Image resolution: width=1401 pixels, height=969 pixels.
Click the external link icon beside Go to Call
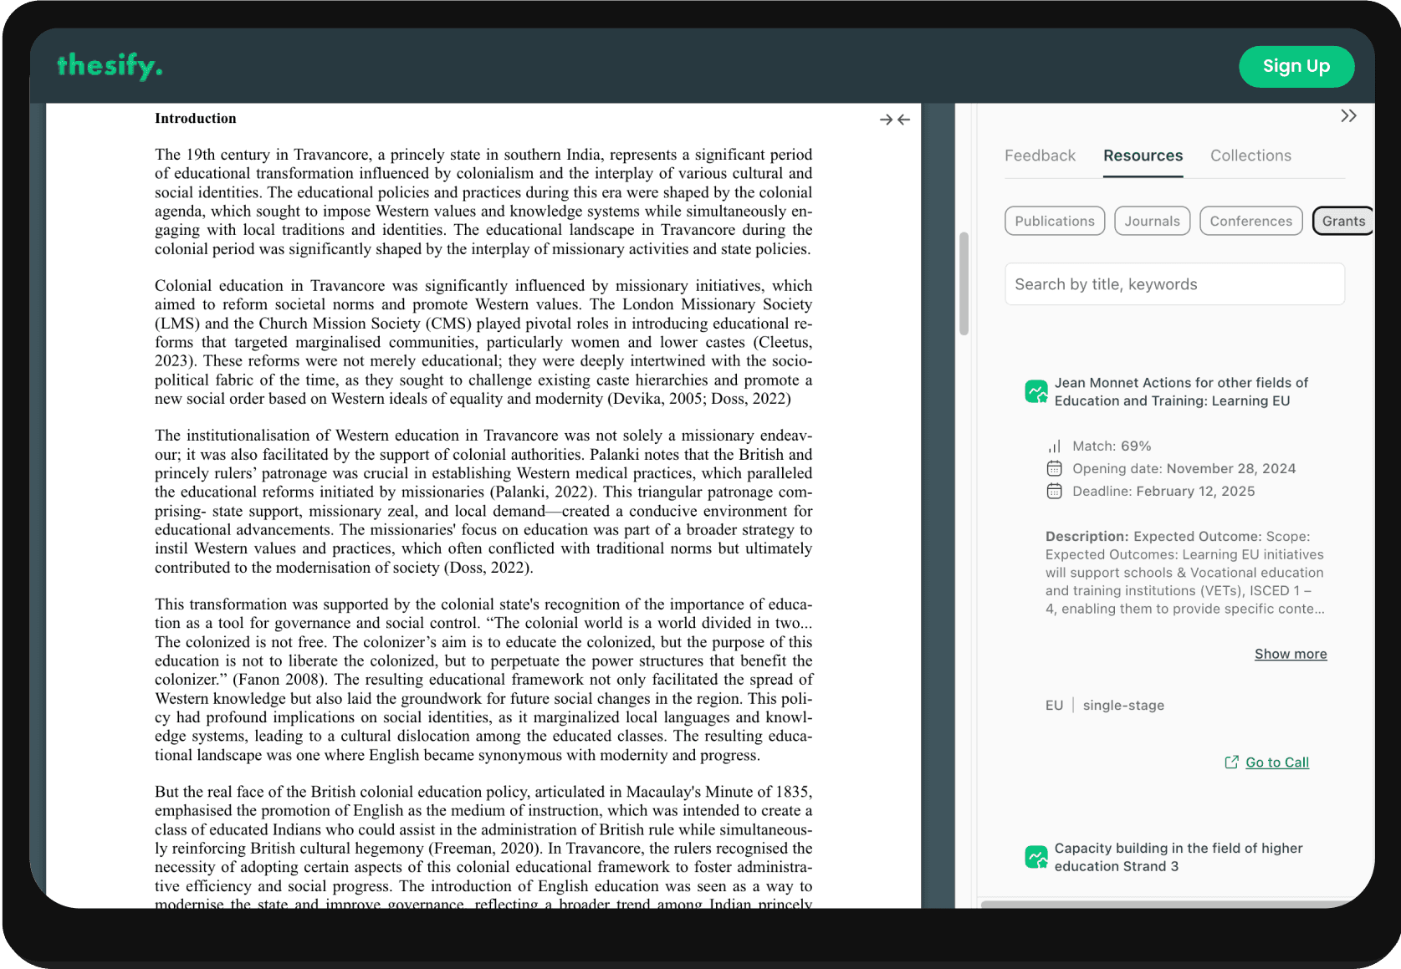pyautogui.click(x=1231, y=762)
